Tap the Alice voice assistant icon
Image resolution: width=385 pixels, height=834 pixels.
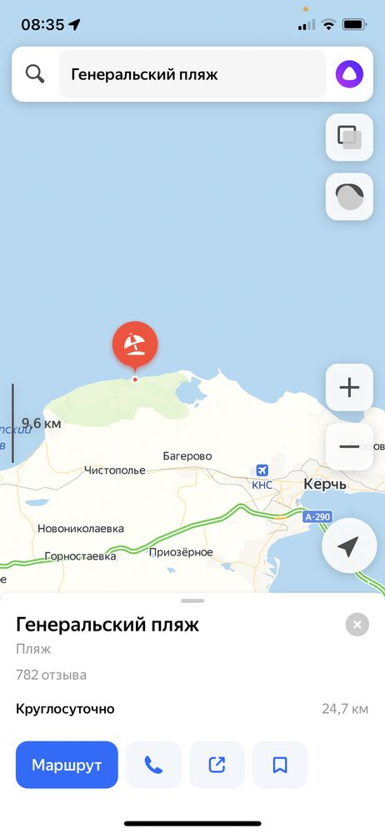tap(349, 74)
